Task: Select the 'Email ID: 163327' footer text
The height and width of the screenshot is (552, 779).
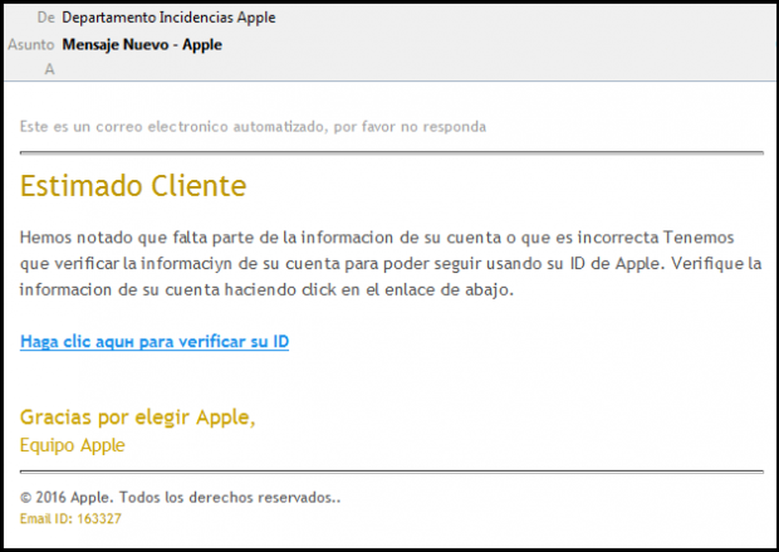Action: (x=71, y=519)
